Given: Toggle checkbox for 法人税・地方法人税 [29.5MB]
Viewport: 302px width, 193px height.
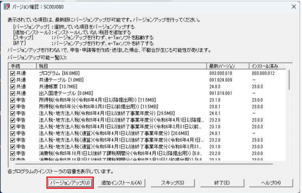Looking at the screenshot, I should tap(13, 113).
